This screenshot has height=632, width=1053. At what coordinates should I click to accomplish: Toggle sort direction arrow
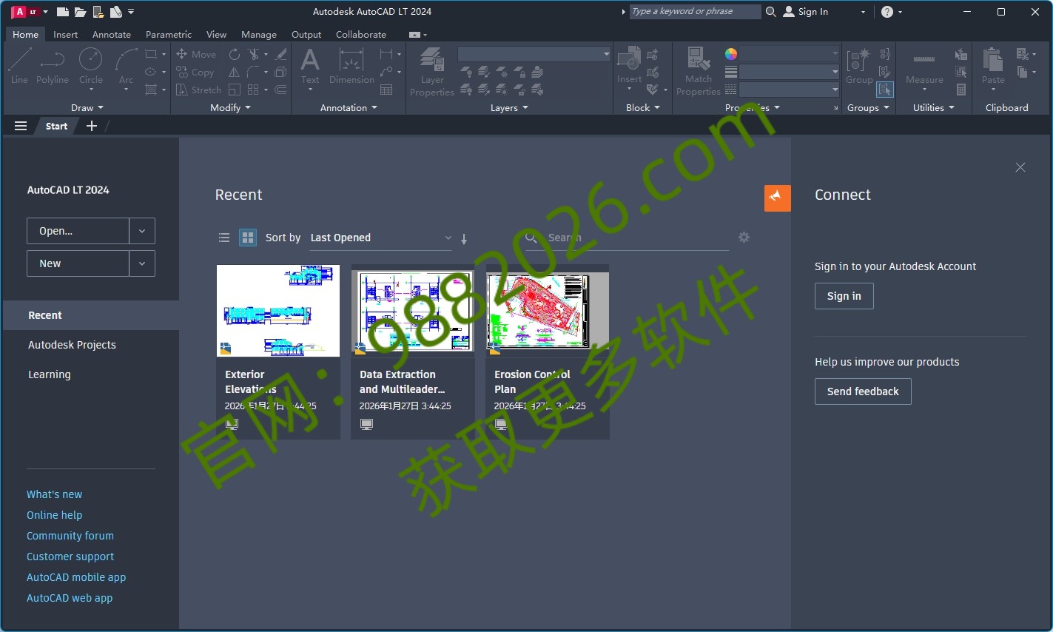tap(464, 238)
